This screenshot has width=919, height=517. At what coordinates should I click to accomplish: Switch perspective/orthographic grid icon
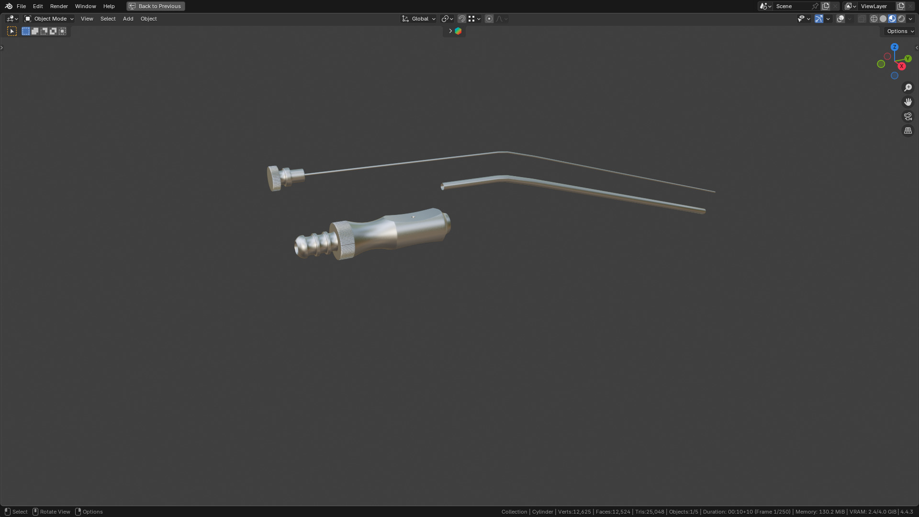click(908, 131)
